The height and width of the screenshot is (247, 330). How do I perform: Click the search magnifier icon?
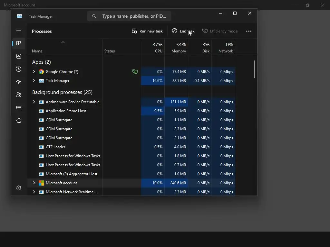94,16
